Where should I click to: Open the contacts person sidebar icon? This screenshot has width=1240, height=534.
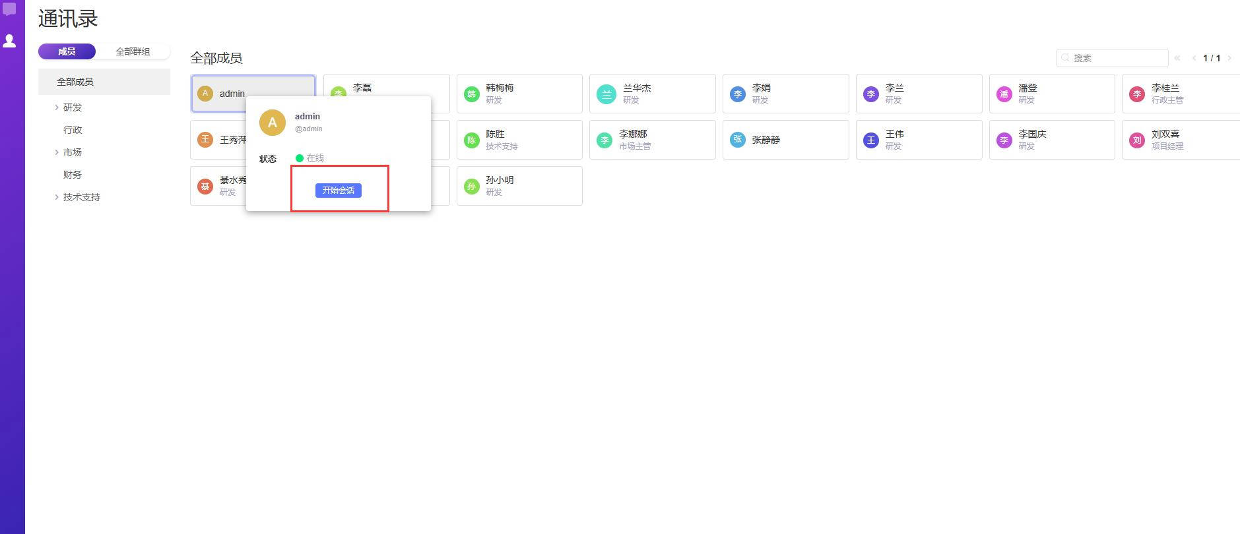[9, 41]
